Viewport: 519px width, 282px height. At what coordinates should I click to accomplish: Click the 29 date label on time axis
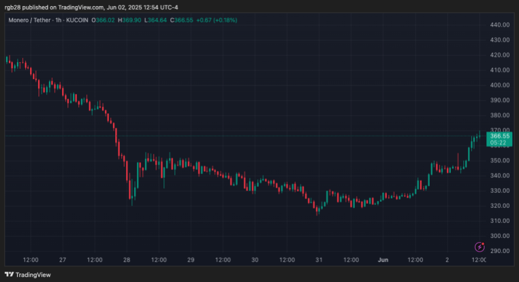[x=191, y=260]
